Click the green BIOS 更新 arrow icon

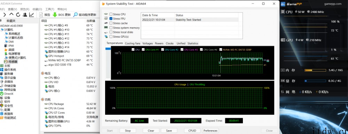[x=55, y=15]
